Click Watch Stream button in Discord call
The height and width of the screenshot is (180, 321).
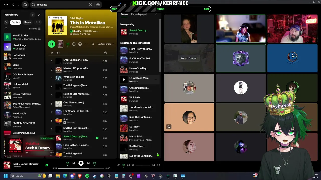(x=189, y=58)
